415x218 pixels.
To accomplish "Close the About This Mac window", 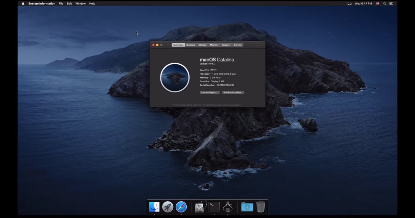I will pos(154,45).
